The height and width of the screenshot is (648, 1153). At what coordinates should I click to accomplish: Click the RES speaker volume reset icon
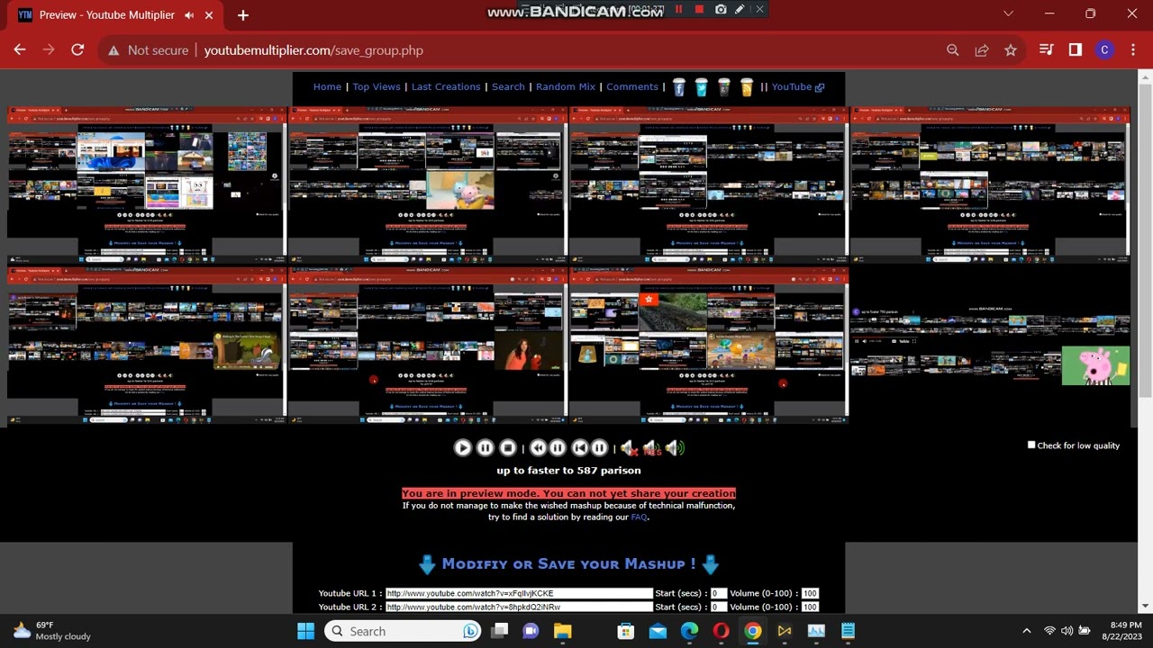[651, 447]
